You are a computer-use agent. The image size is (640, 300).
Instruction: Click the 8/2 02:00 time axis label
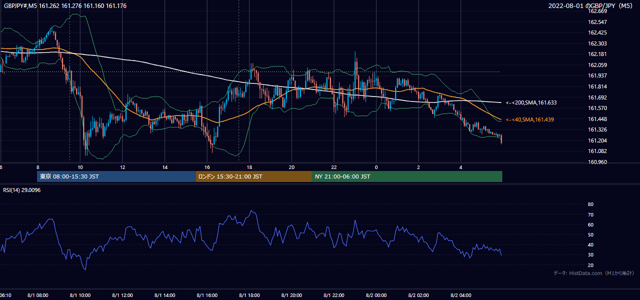pyautogui.click(x=419, y=295)
